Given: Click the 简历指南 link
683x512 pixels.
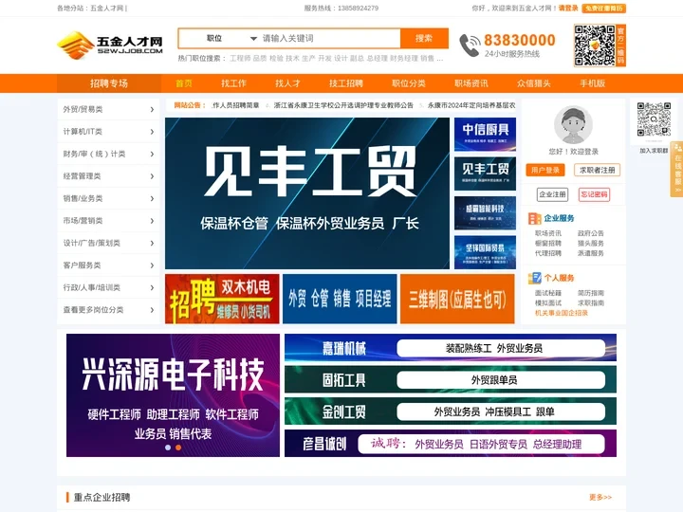Looking at the screenshot, I should pyautogui.click(x=591, y=293).
